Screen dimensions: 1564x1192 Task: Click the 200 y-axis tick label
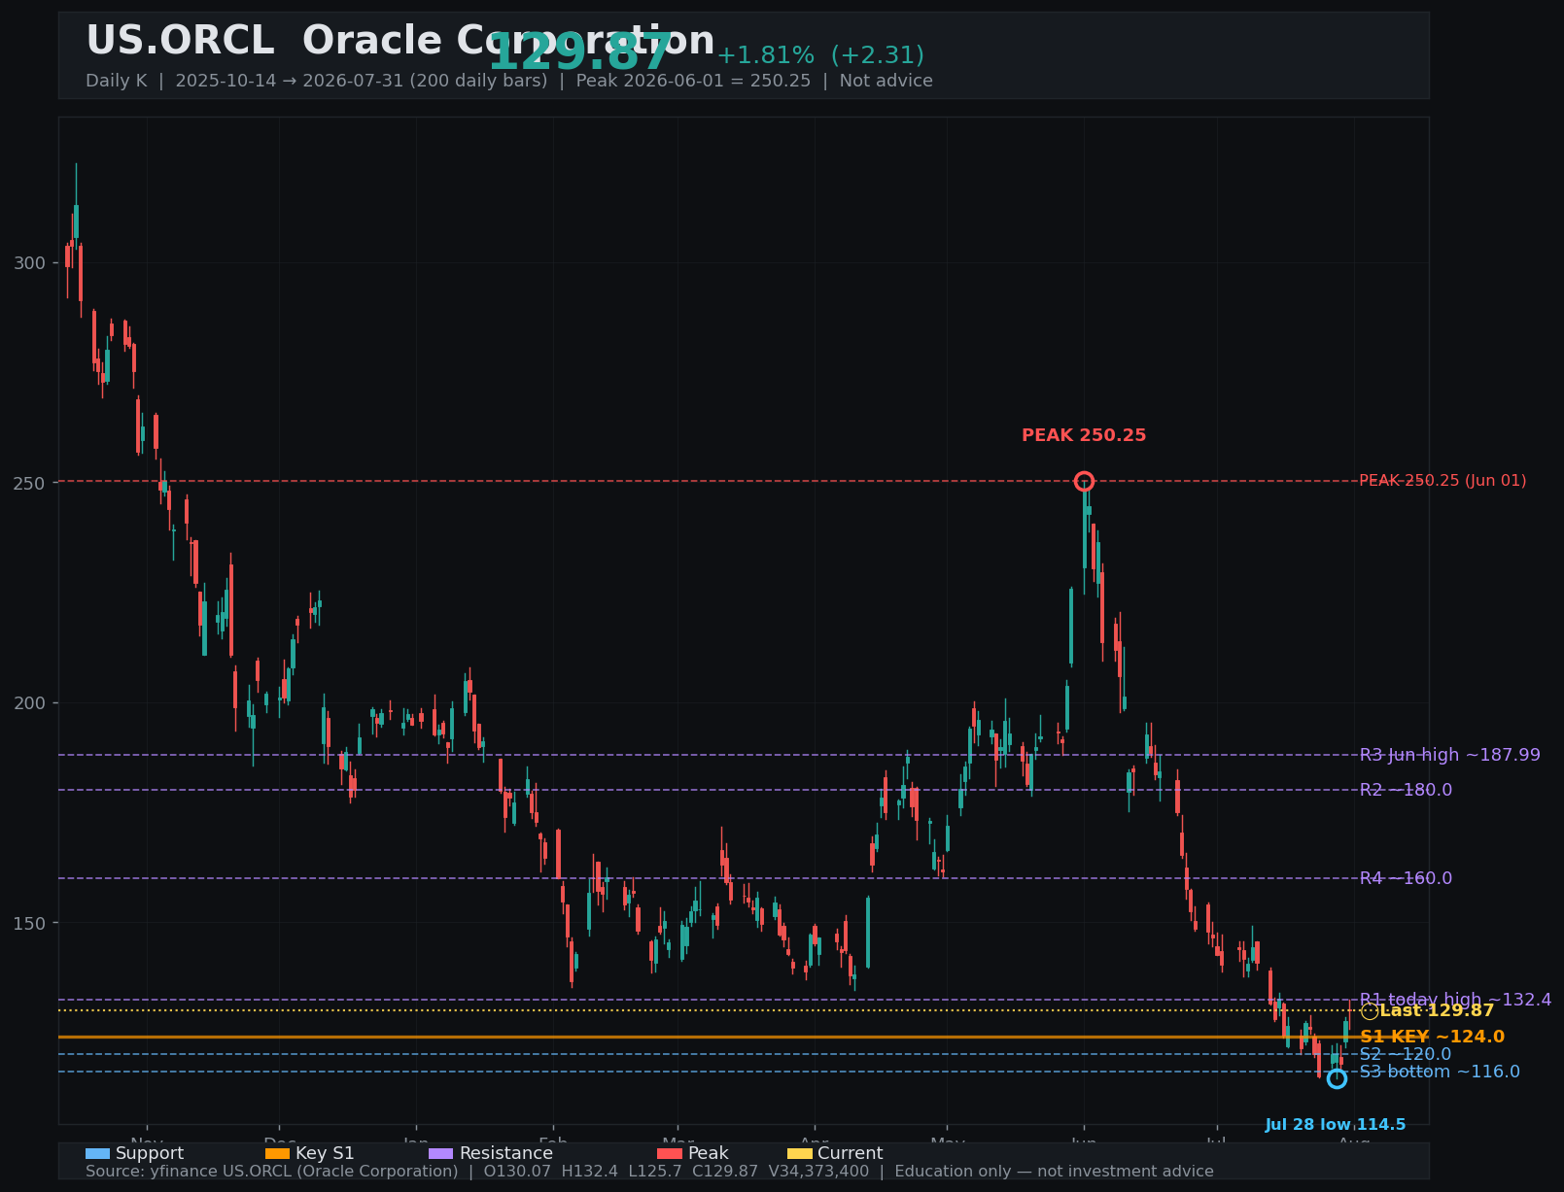point(29,703)
